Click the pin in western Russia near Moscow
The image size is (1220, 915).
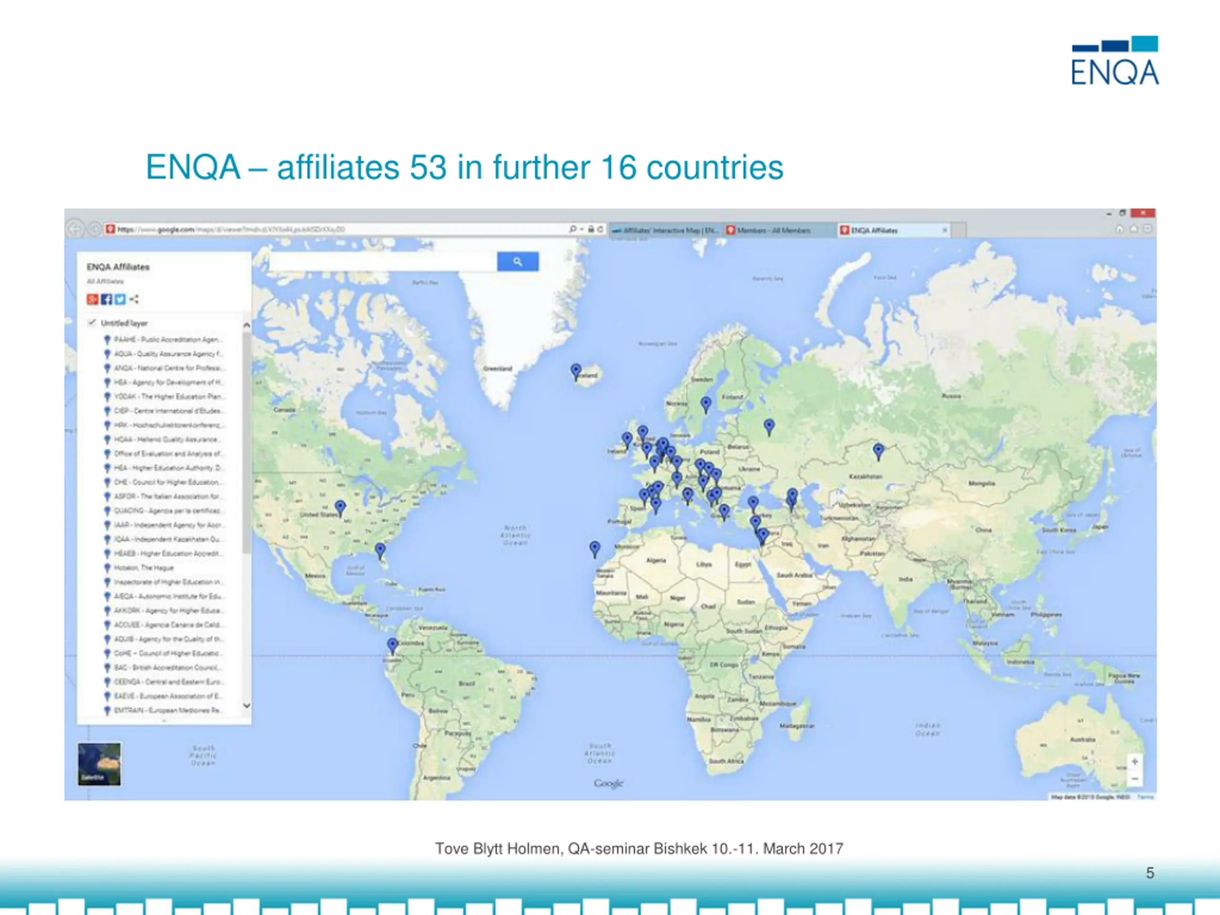click(769, 427)
